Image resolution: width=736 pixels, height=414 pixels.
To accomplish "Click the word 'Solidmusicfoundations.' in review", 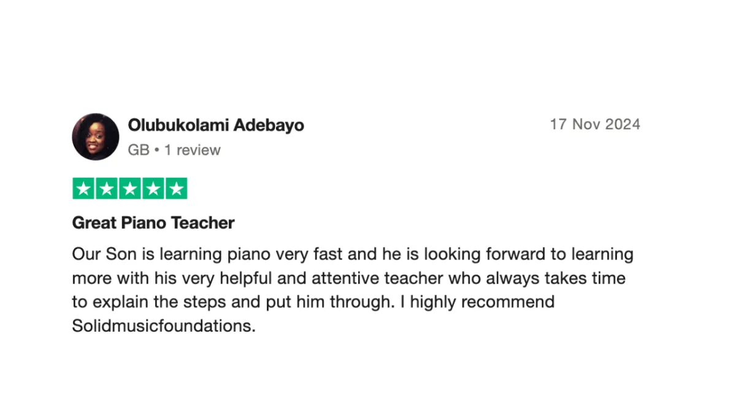I will coord(164,326).
